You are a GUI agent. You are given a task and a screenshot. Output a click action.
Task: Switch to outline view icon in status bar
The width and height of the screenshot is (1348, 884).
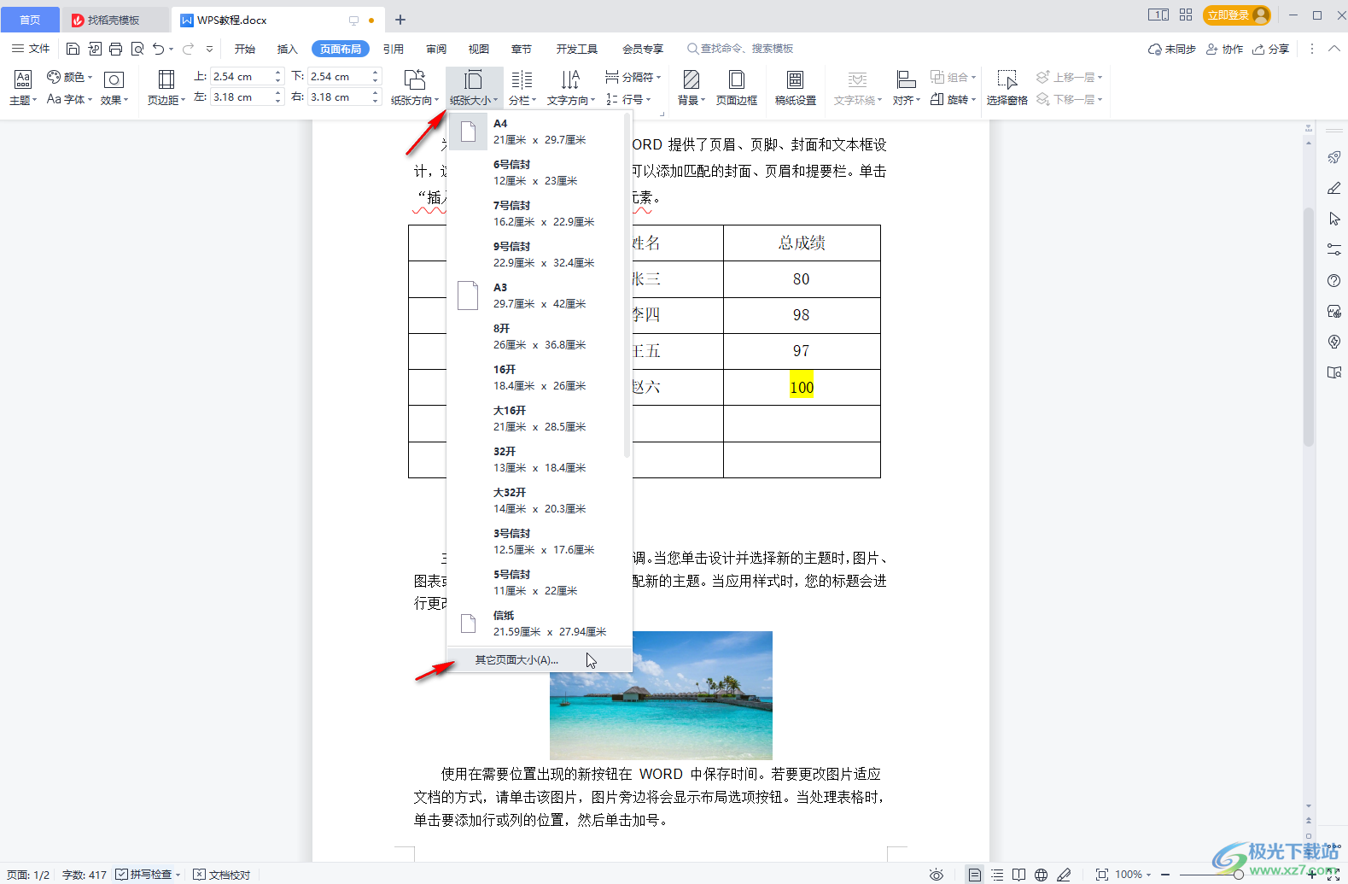[x=997, y=875]
